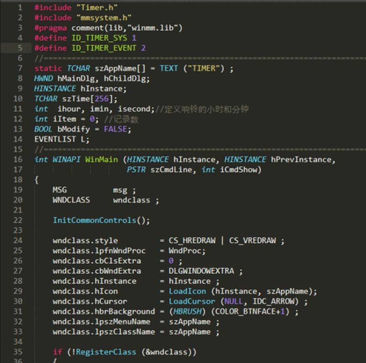Click "Timer.h" include string
366x363 pixels.
pyautogui.click(x=97, y=7)
